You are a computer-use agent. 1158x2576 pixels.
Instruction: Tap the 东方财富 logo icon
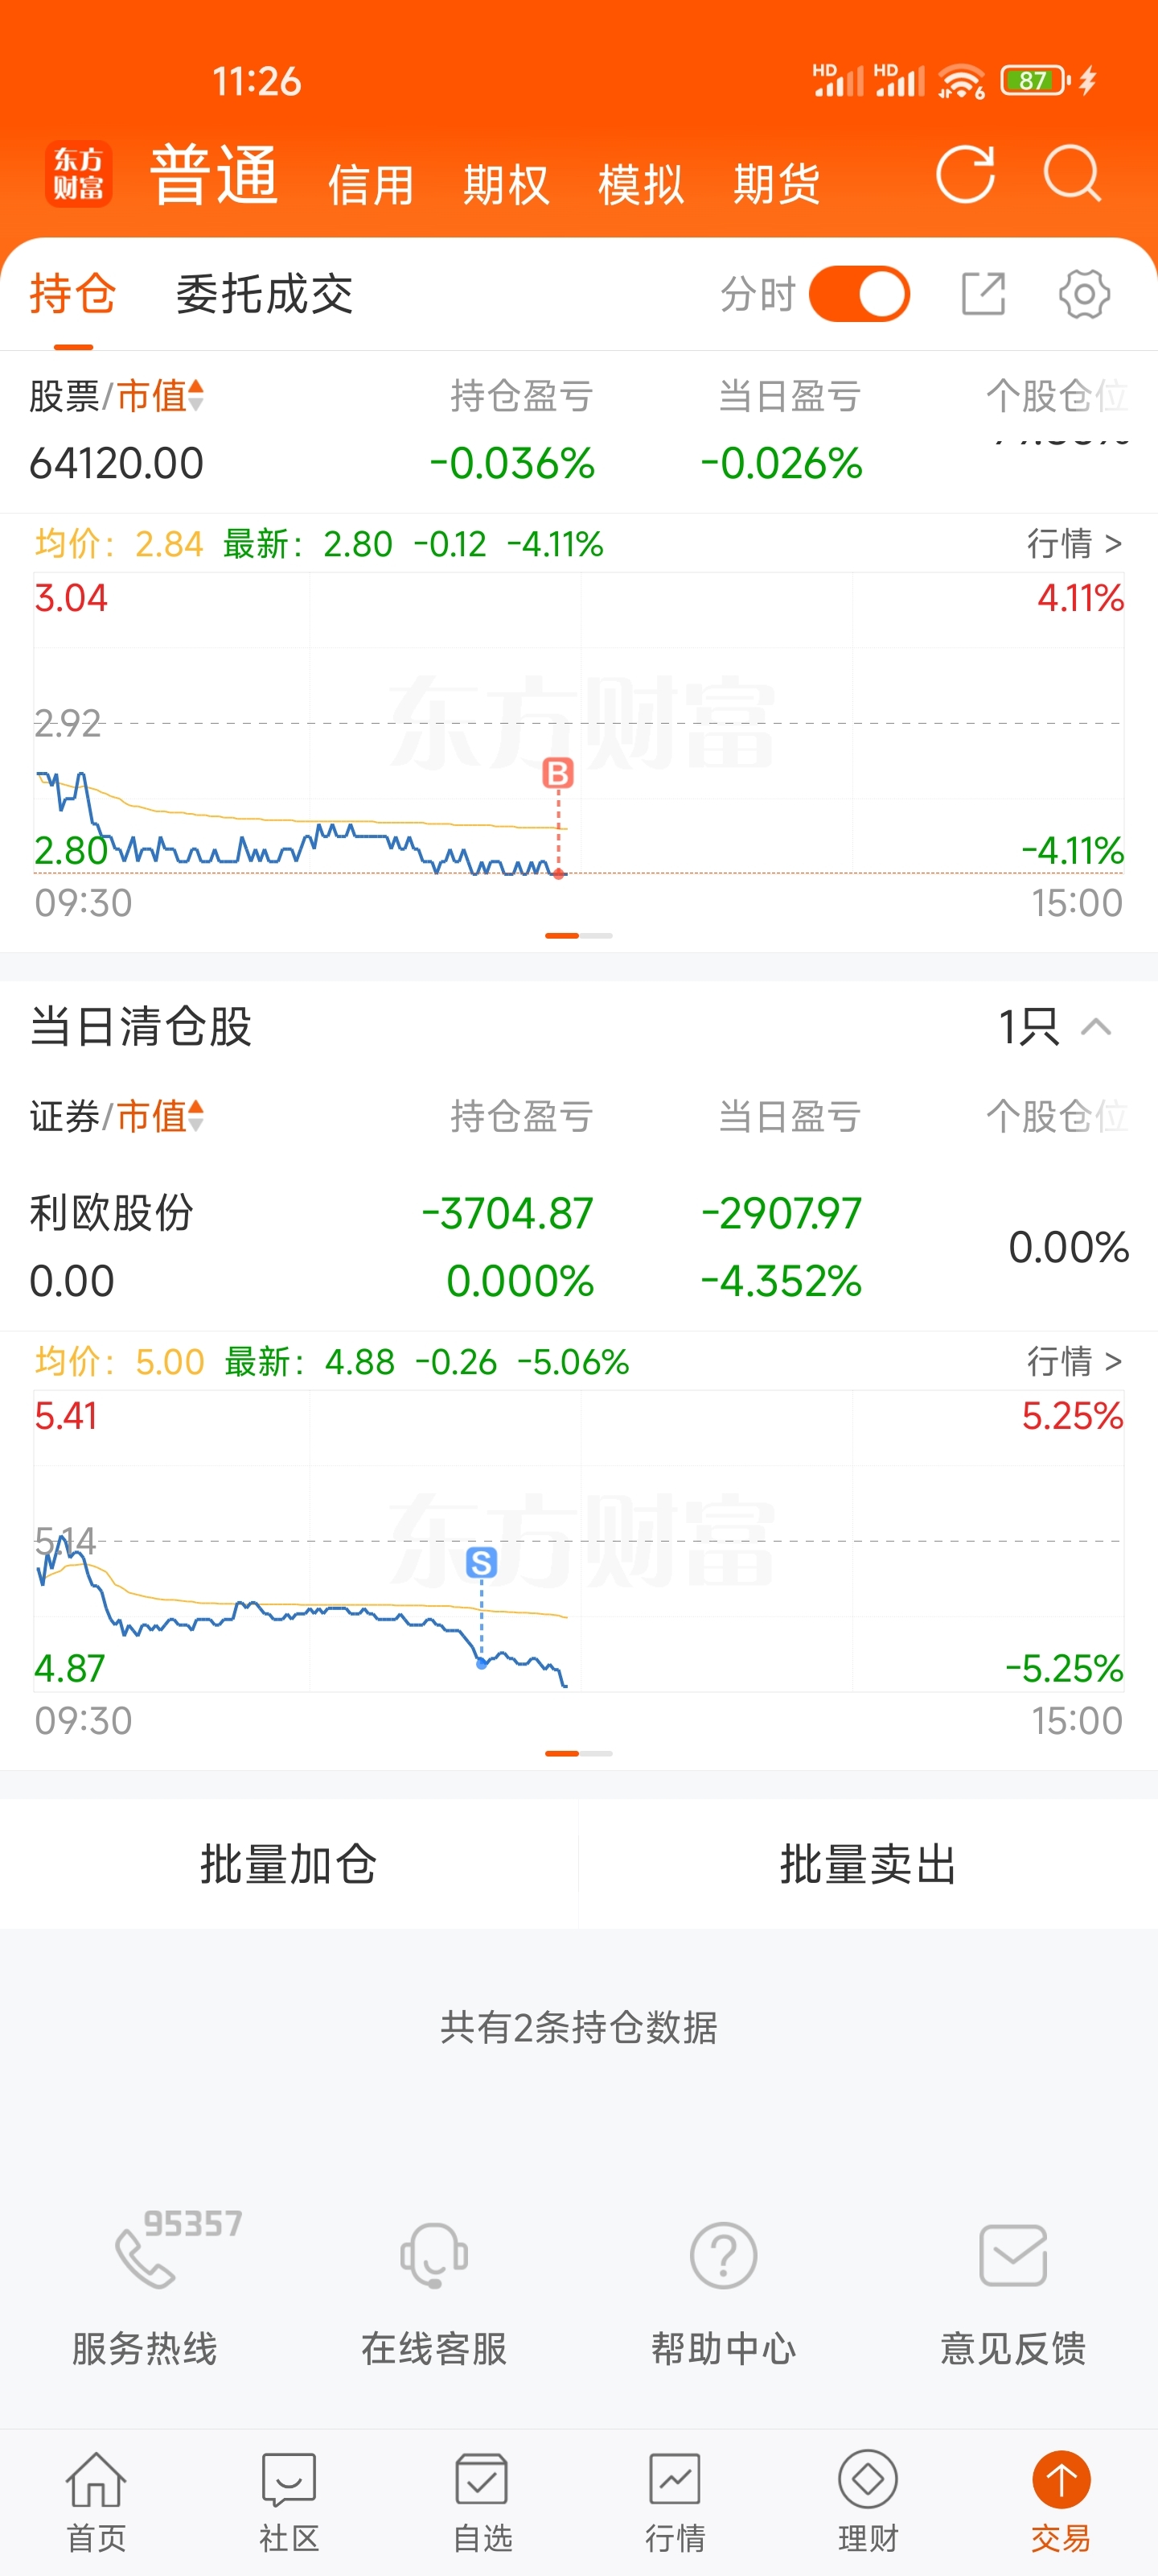(79, 175)
